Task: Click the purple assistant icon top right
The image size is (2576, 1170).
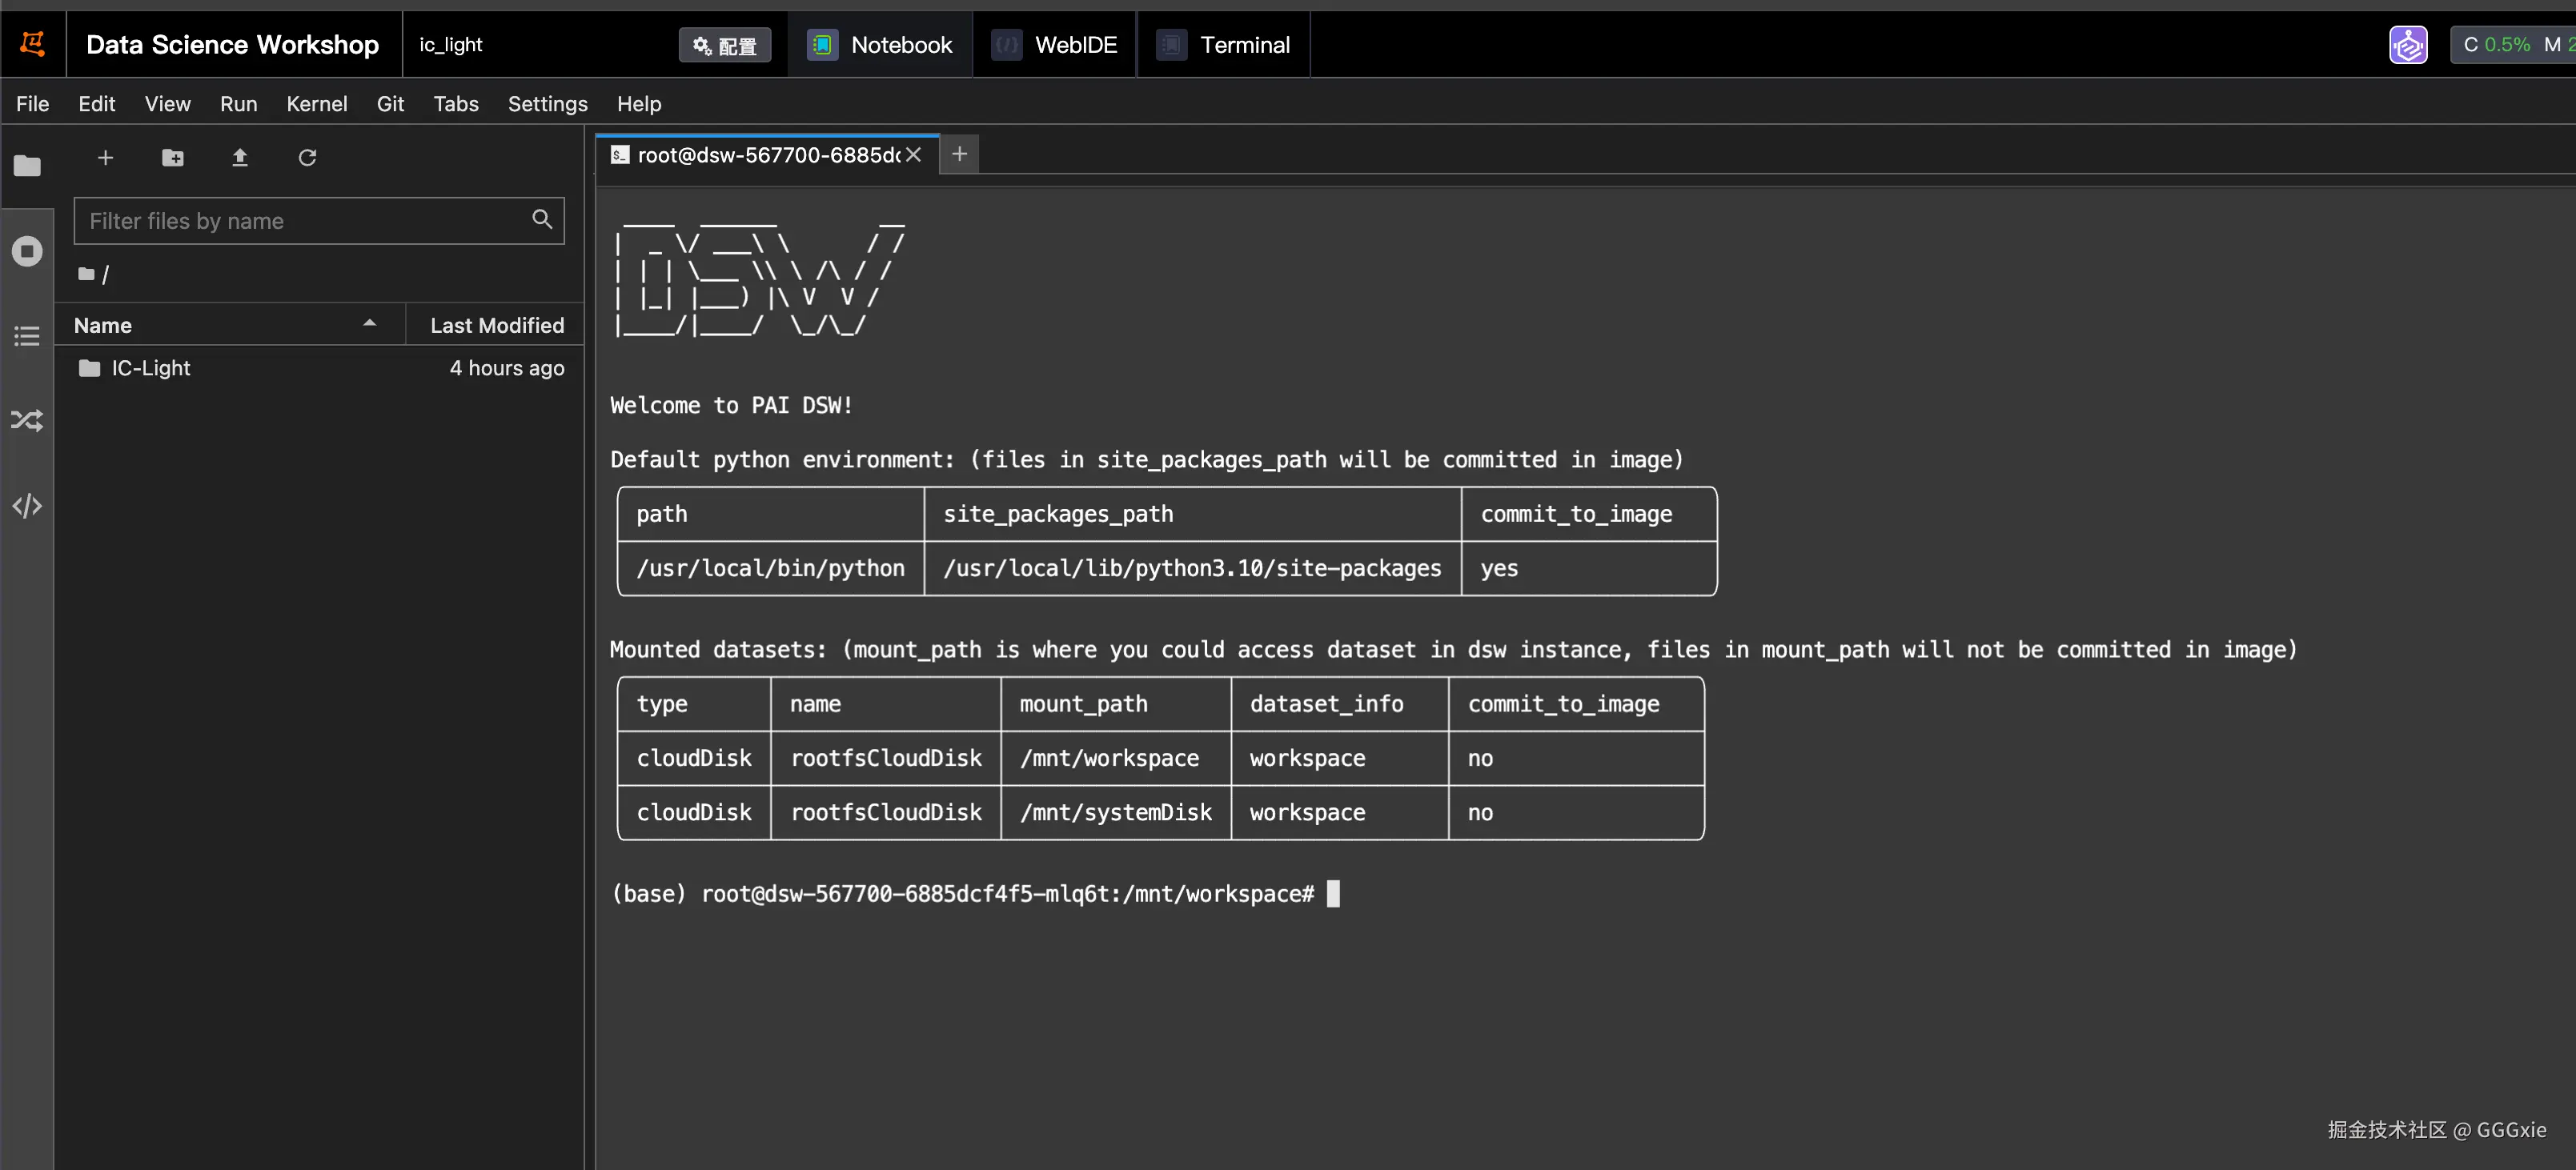Action: pos(2408,45)
